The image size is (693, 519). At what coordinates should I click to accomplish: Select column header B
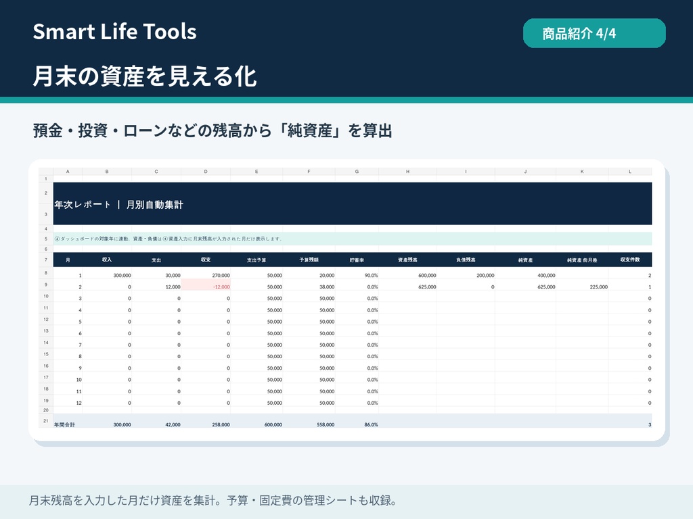(x=107, y=172)
